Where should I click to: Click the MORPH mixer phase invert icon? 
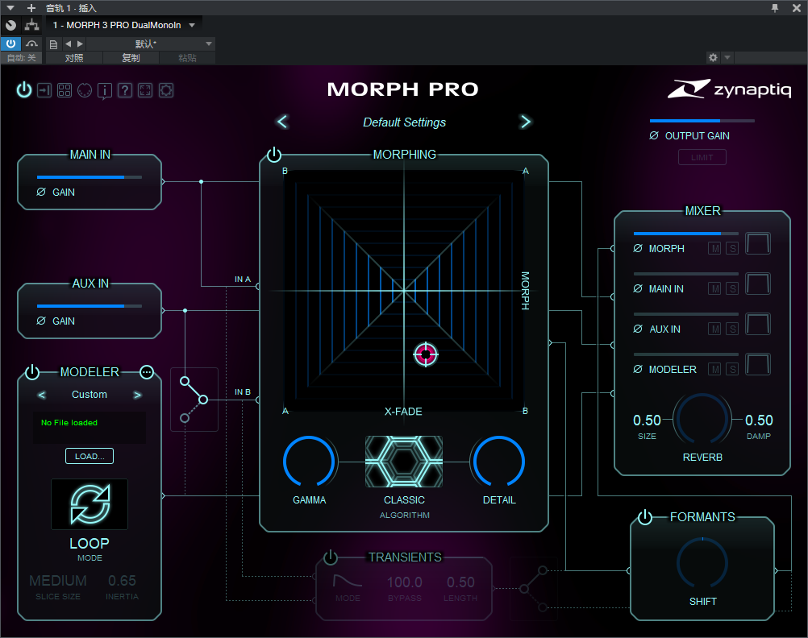pos(638,248)
